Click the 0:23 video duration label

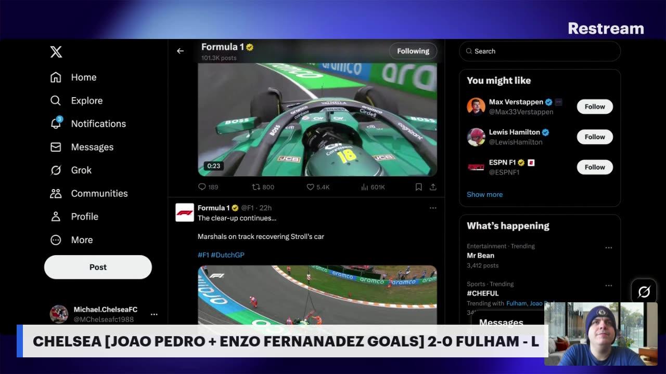(214, 166)
